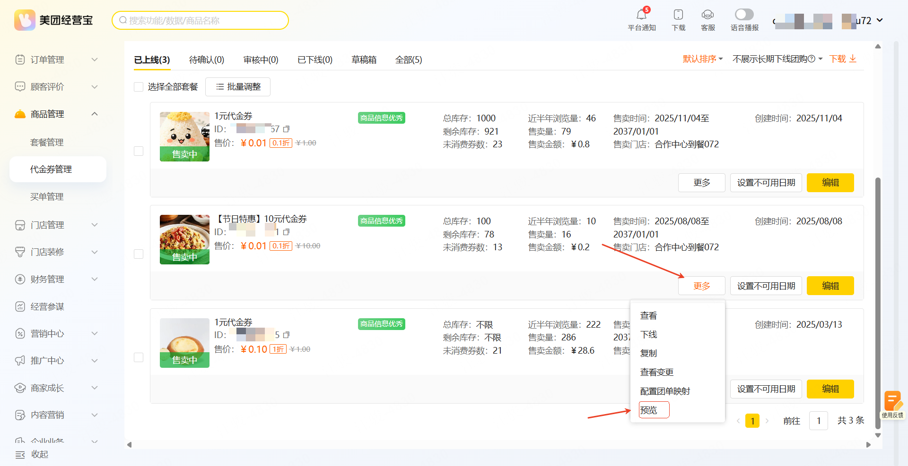Edit the 10元代金券 voucher
The width and height of the screenshot is (908, 466).
pyautogui.click(x=830, y=286)
